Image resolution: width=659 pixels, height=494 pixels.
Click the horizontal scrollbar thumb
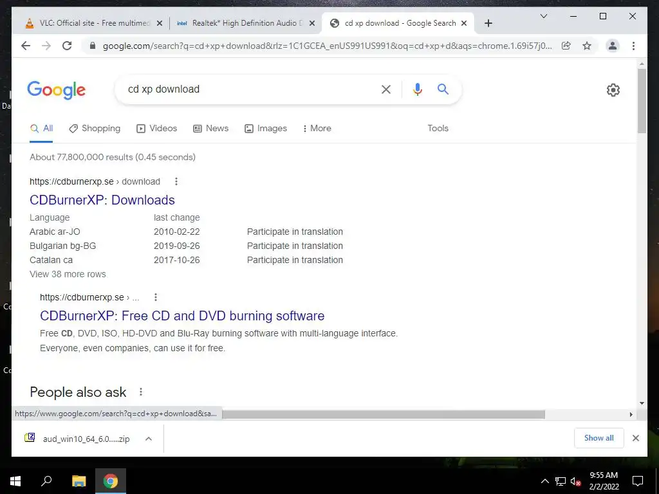pos(384,415)
